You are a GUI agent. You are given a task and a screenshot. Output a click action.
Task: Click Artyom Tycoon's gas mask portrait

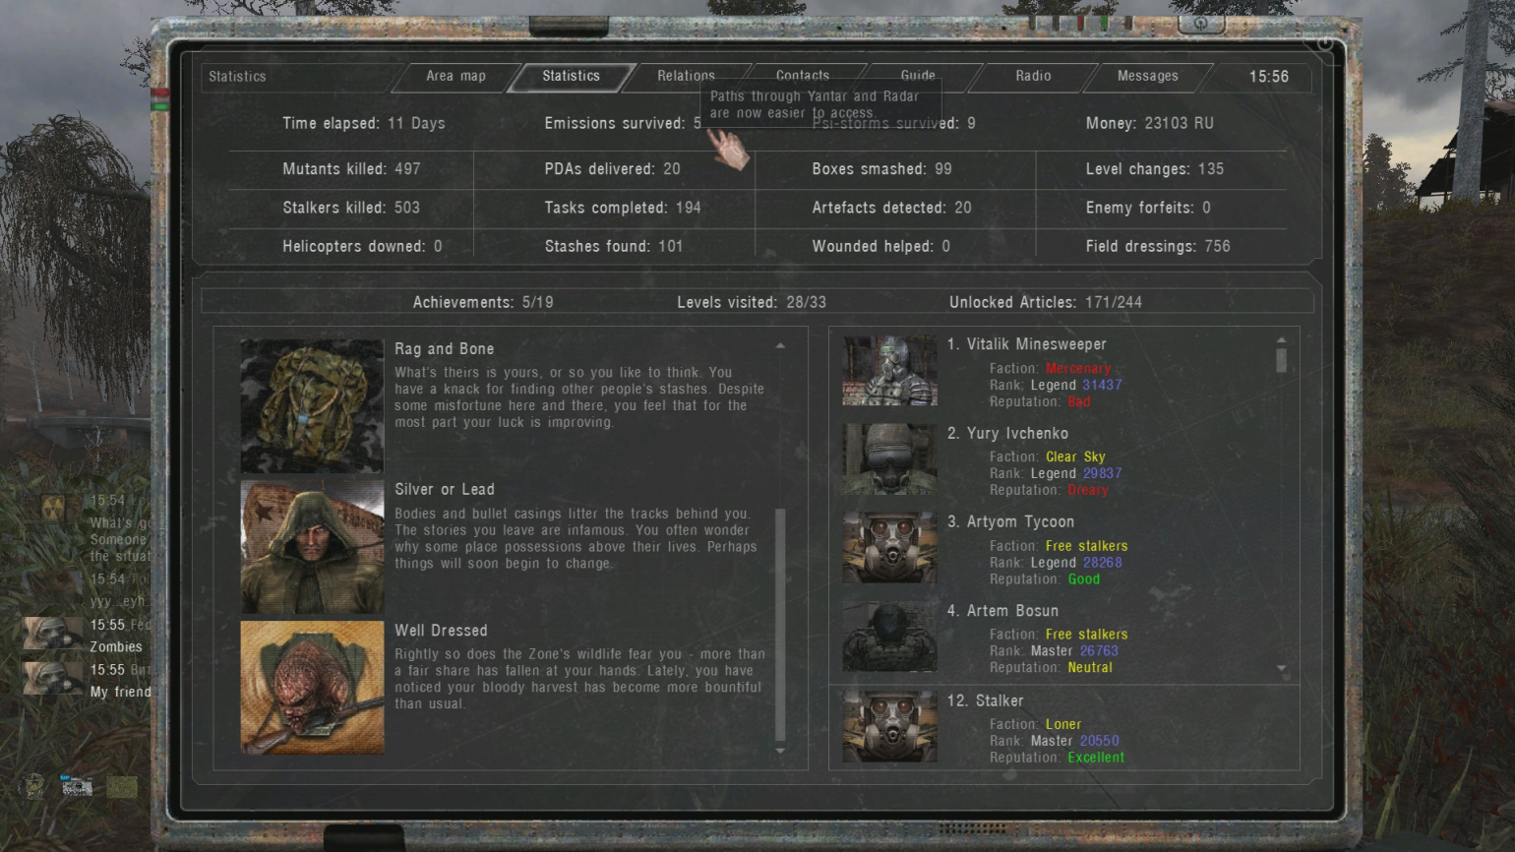[889, 547]
